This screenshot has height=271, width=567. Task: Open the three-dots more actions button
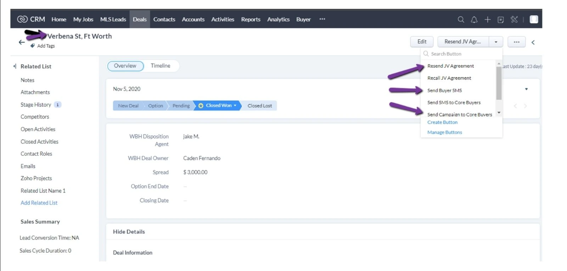pos(517,42)
